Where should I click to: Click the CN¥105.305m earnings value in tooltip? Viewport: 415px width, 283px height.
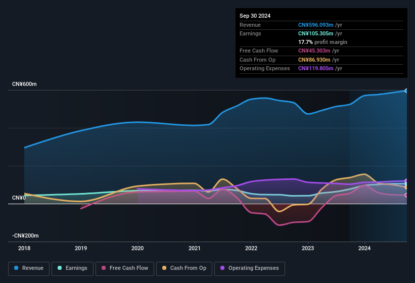(316, 33)
